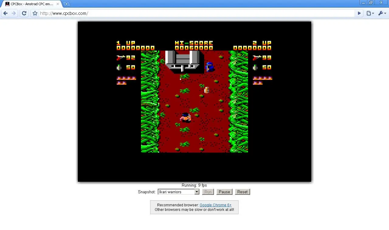389x230 pixels.
Task: Click the player 1 lives indicator
Action: [x=126, y=80]
